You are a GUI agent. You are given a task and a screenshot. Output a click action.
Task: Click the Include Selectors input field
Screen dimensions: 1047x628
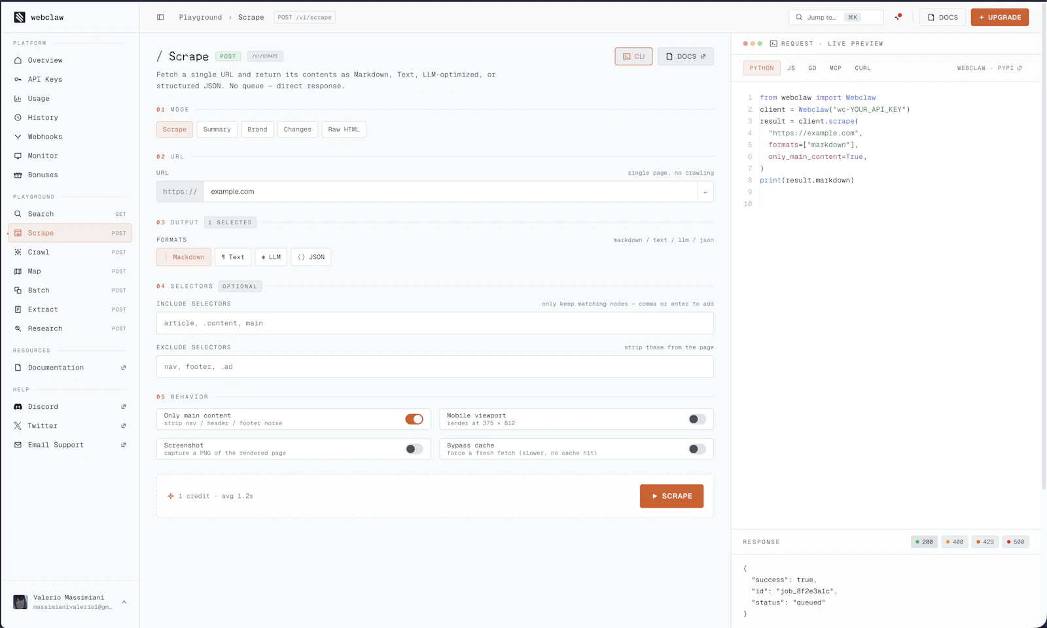(435, 323)
